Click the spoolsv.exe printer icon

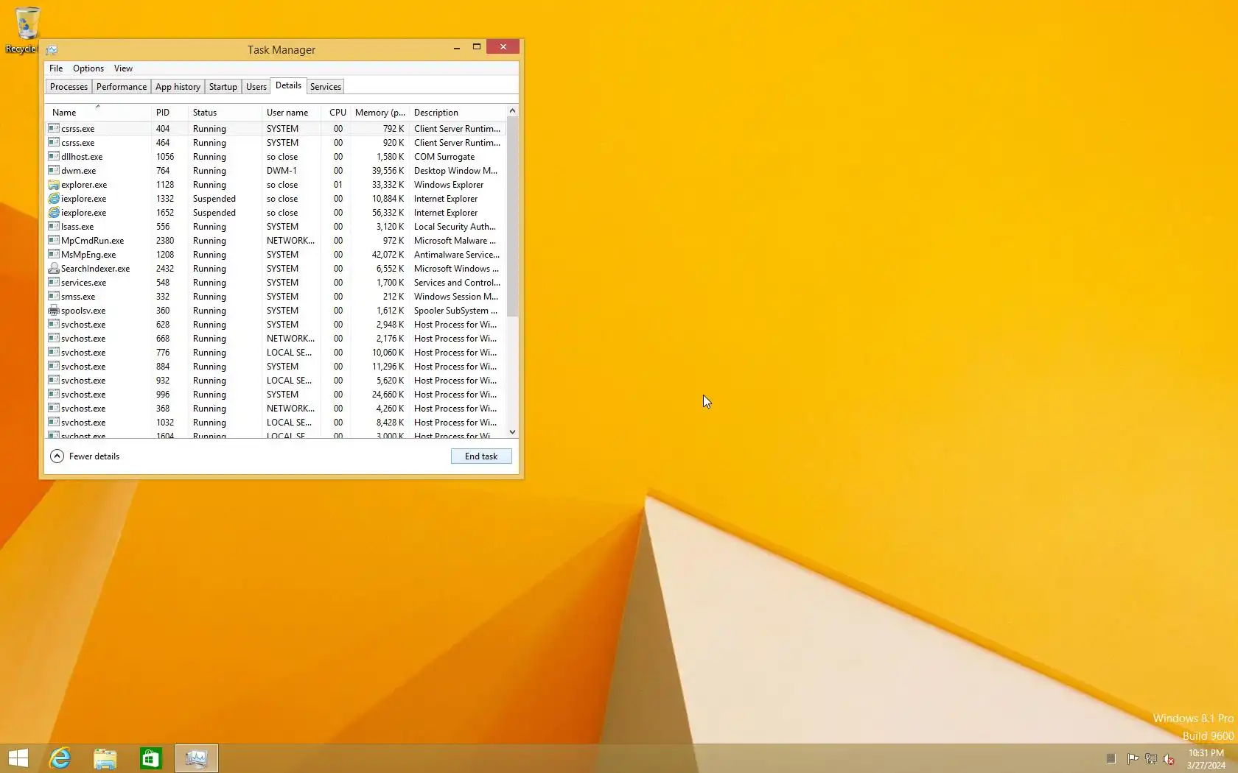point(54,310)
